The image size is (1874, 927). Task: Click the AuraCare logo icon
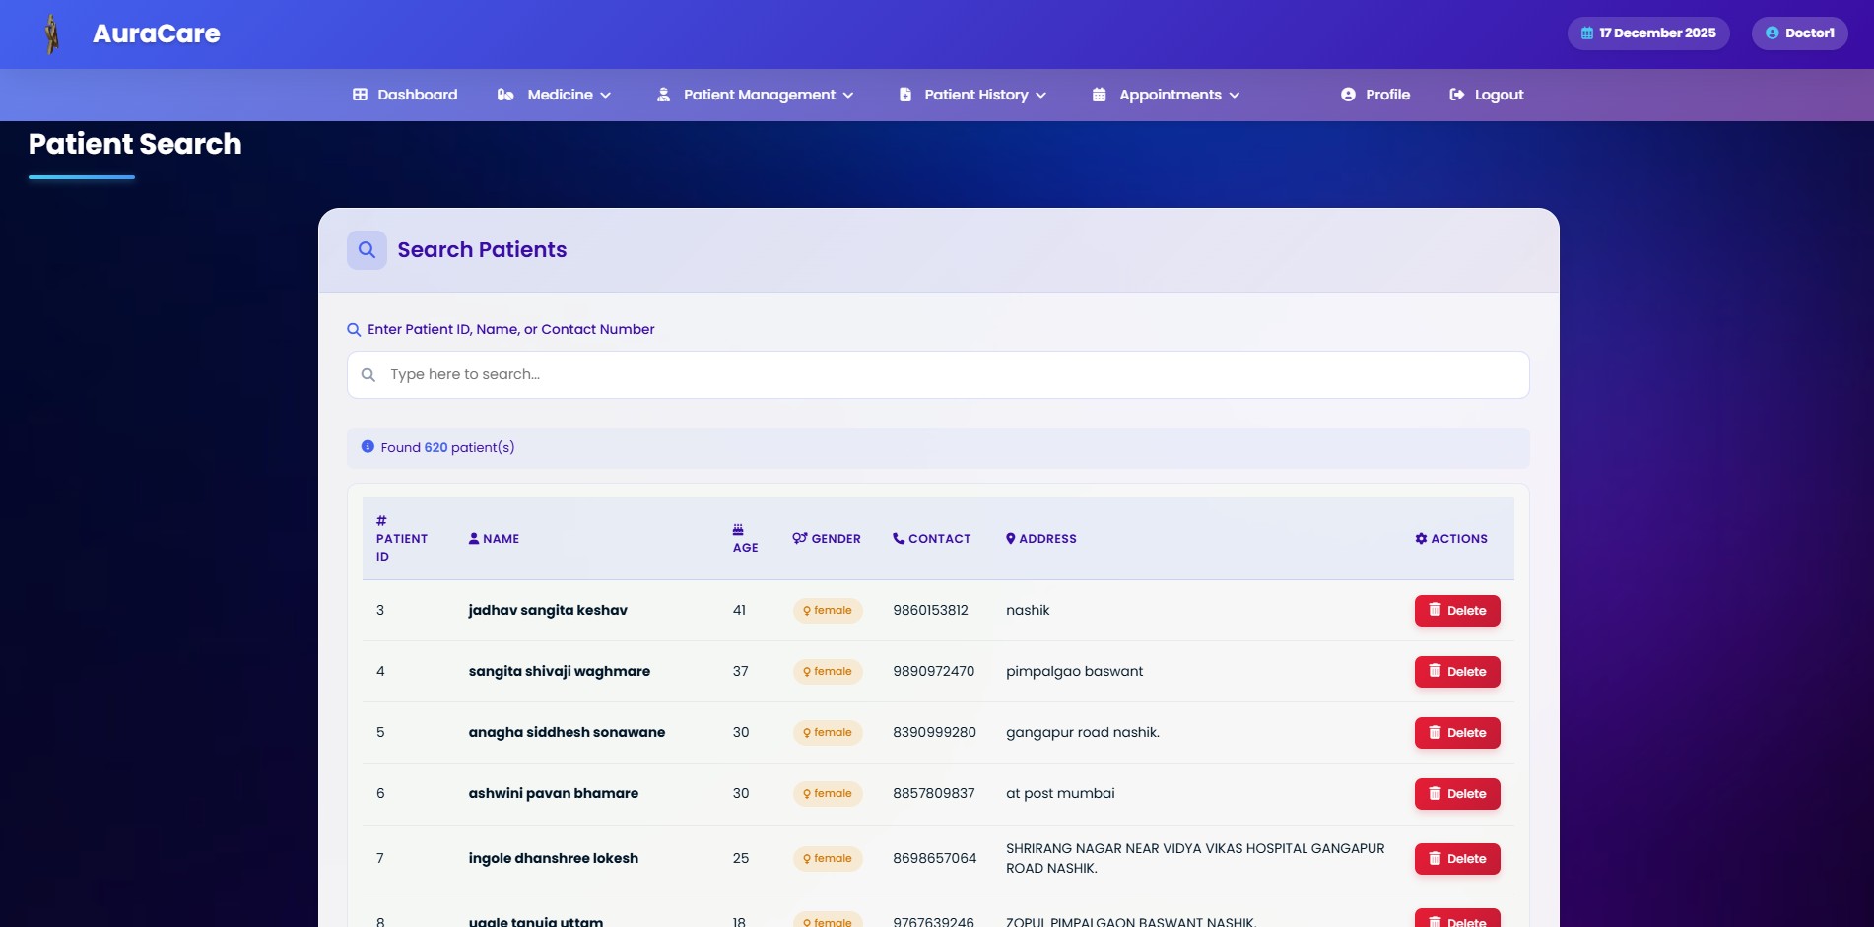click(x=52, y=34)
